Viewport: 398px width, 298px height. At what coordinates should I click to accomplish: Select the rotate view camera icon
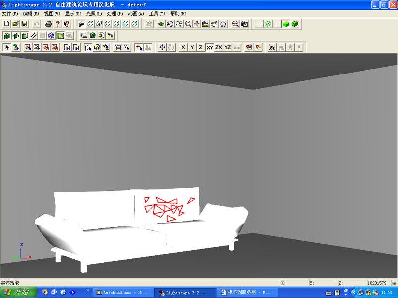pos(170,24)
